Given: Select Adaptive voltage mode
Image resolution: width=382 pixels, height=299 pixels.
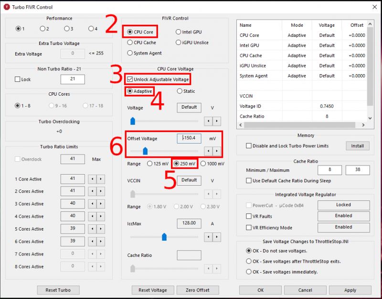Looking at the screenshot, I should [x=140, y=91].
